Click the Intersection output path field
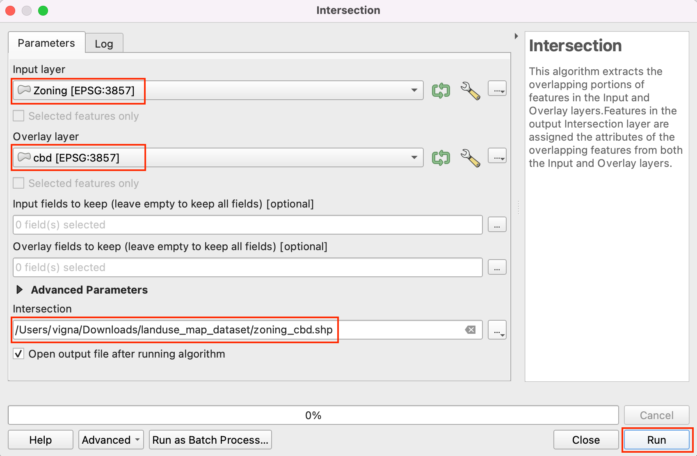Viewport: 697px width, 456px height. (246, 330)
